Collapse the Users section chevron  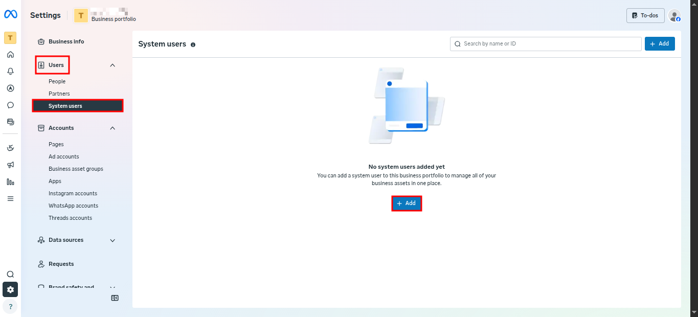tap(112, 65)
